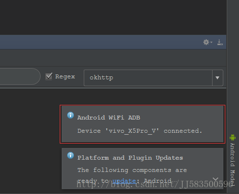The height and width of the screenshot is (194, 239).
Task: Click the green Android robot icon
Action: (x=233, y=138)
